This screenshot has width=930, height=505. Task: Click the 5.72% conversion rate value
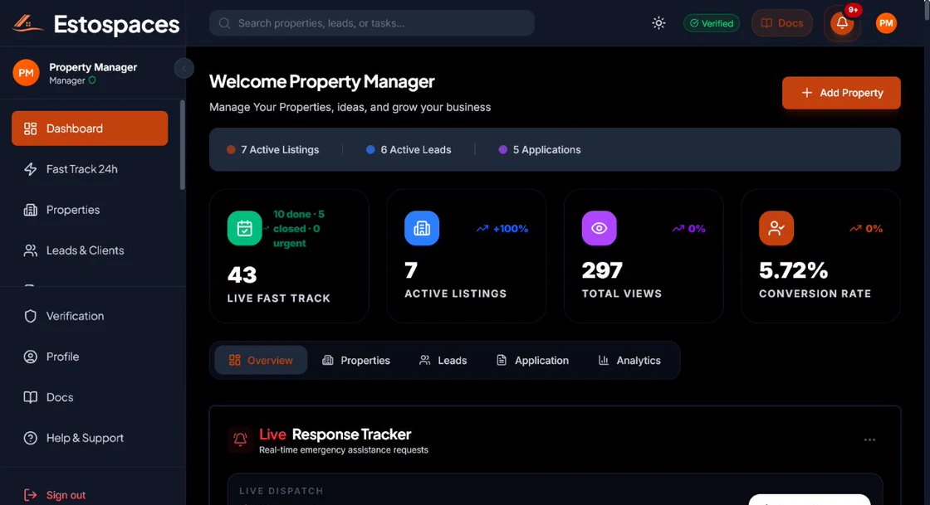coord(793,270)
